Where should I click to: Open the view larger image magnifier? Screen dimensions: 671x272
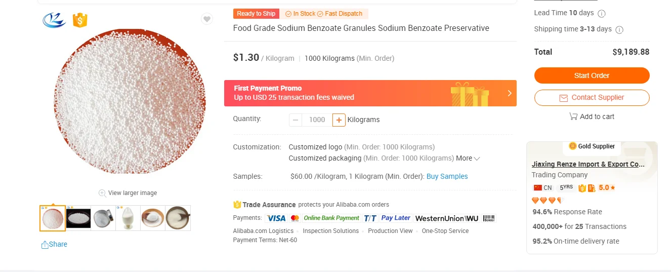click(x=102, y=193)
